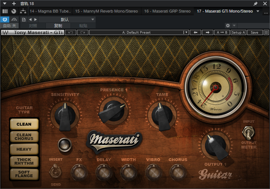Image resolution: width=270 pixels, height=189 pixels.
Task: Expand the insert list dropdown arrow
Action: click(x=258, y=11)
